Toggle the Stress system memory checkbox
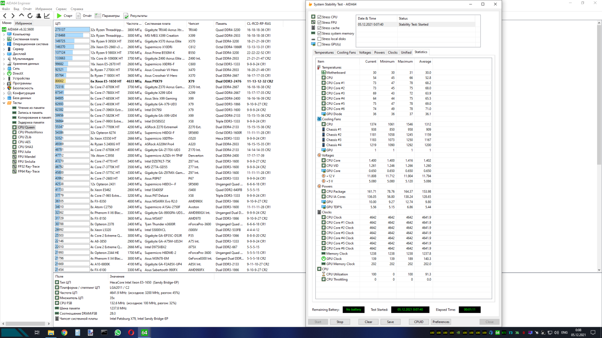This screenshot has height=338, width=602. 319,33
